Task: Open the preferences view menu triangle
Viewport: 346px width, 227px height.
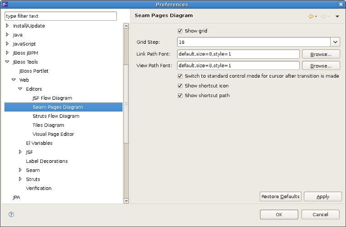Action: tap(337, 17)
